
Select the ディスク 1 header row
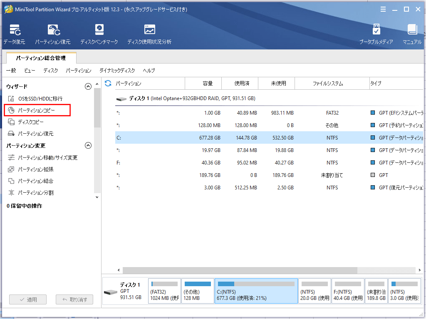[269, 98]
